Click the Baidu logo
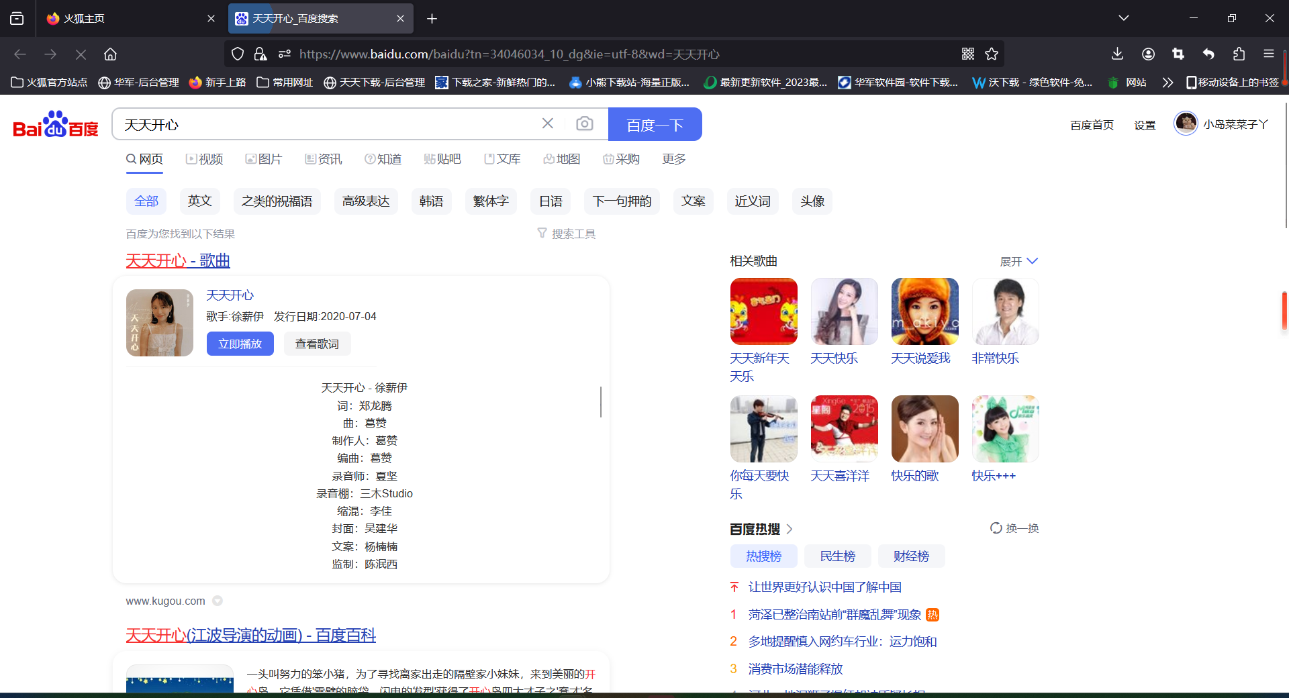Screen dimensions: 1289x698 pyautogui.click(x=56, y=124)
